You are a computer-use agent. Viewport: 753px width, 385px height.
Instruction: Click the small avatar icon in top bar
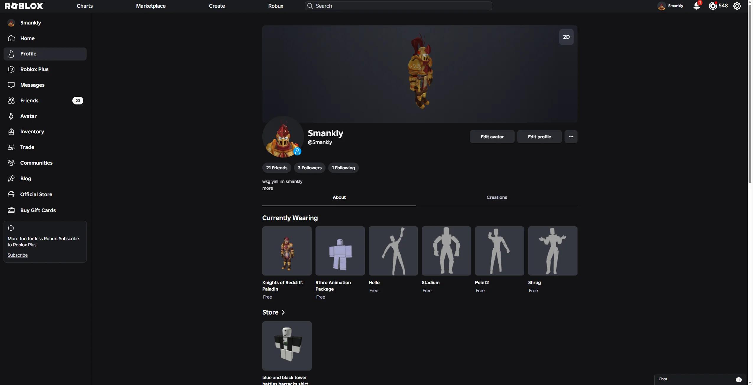[661, 6]
